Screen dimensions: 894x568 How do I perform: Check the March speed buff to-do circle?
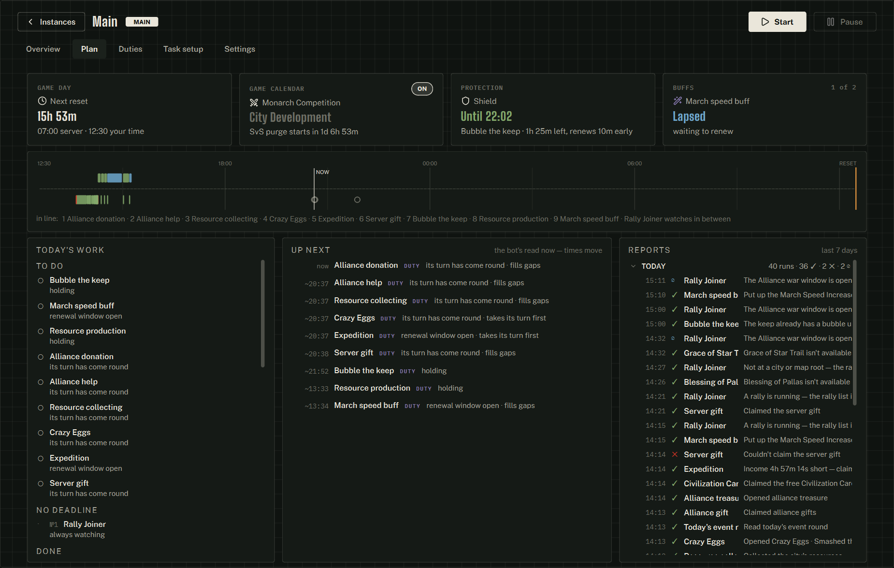point(41,306)
